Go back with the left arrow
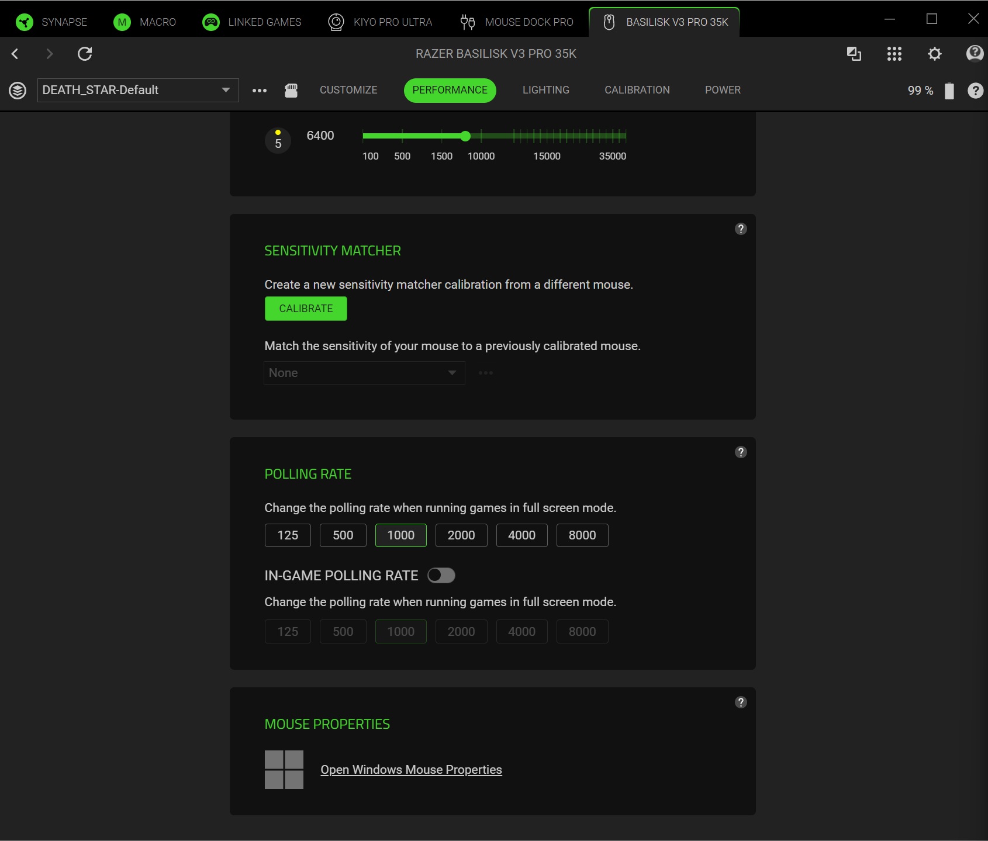Viewport: 988px width, 841px height. tap(15, 54)
